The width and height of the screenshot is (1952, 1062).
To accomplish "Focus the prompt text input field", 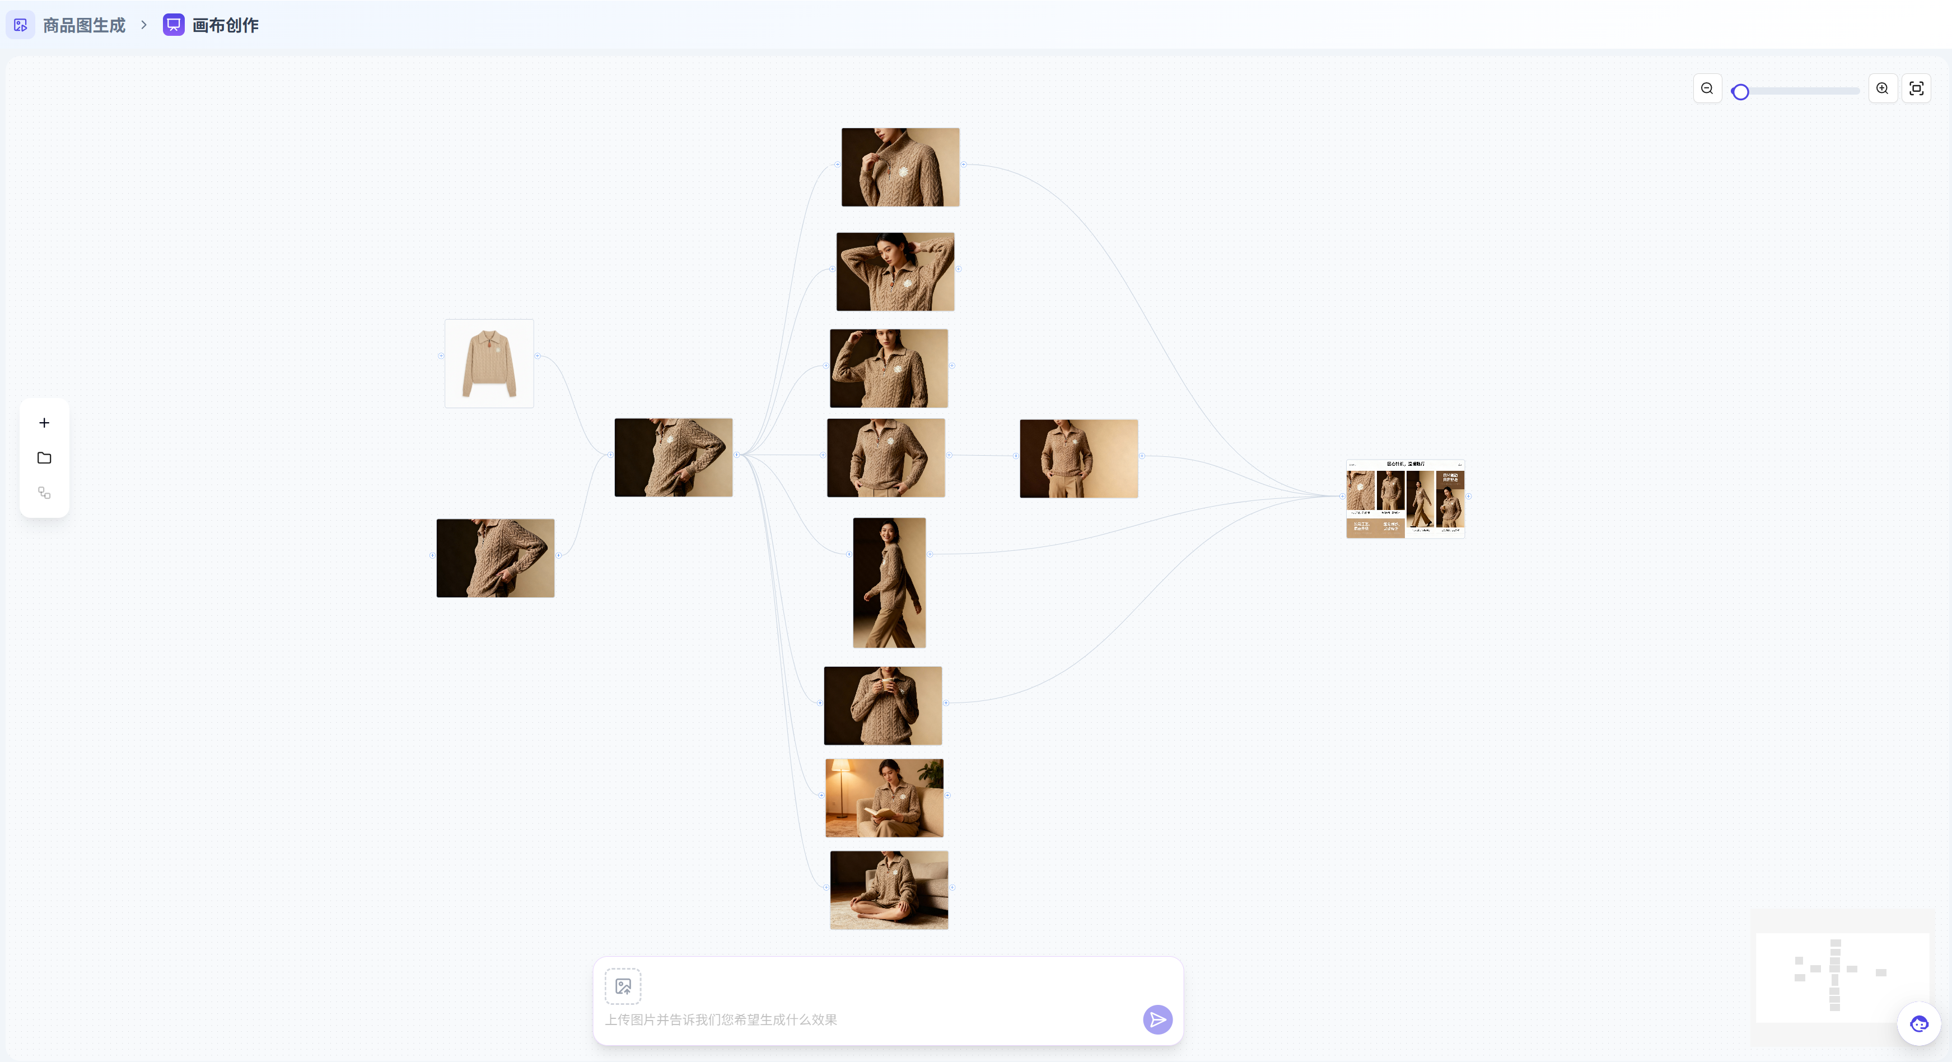I will (x=871, y=1019).
